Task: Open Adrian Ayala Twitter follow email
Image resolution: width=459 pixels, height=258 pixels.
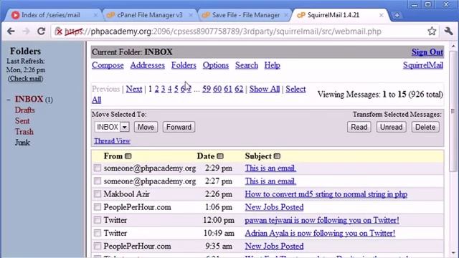Action: point(320,233)
